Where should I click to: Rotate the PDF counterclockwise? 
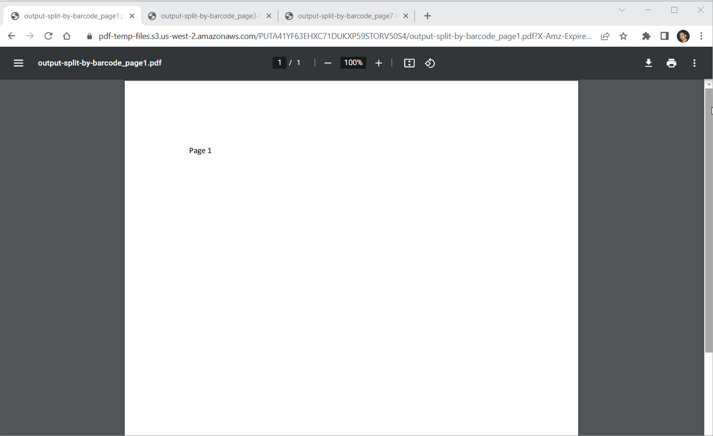coord(430,63)
